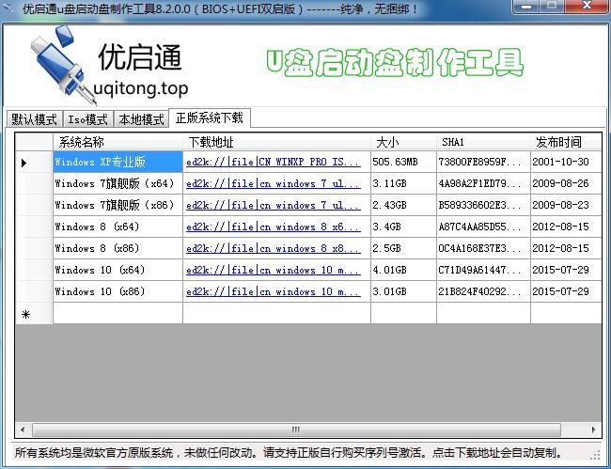The height and width of the screenshot is (469, 611).
Task: Click the row selector arrow for Windows XP
Action: point(24,162)
